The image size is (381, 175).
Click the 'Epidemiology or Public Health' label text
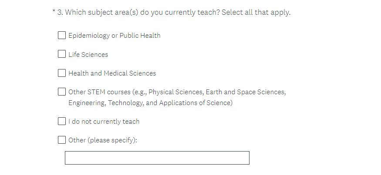click(x=114, y=36)
